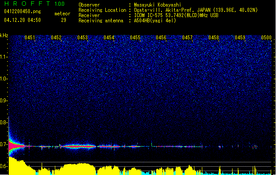The height and width of the screenshot is (175, 276).
Task: Click the version number 1.0.0
Action: click(x=60, y=4)
